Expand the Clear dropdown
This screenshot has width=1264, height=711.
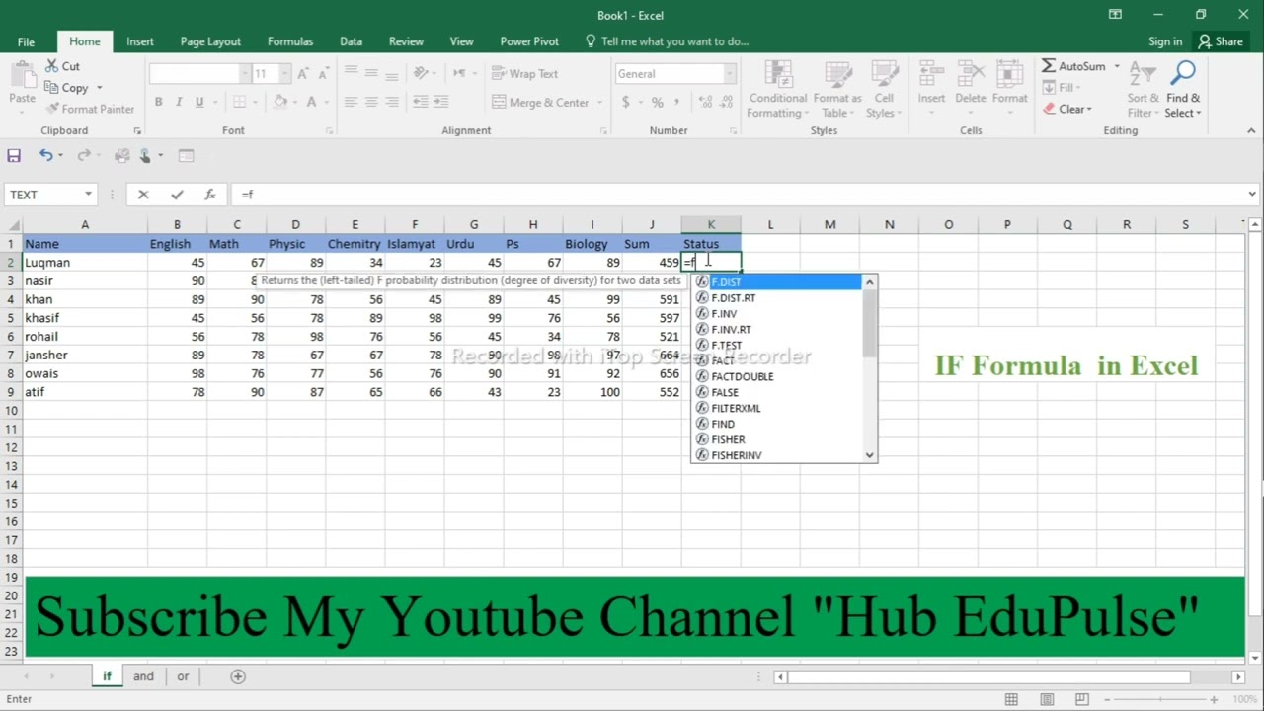(1089, 110)
